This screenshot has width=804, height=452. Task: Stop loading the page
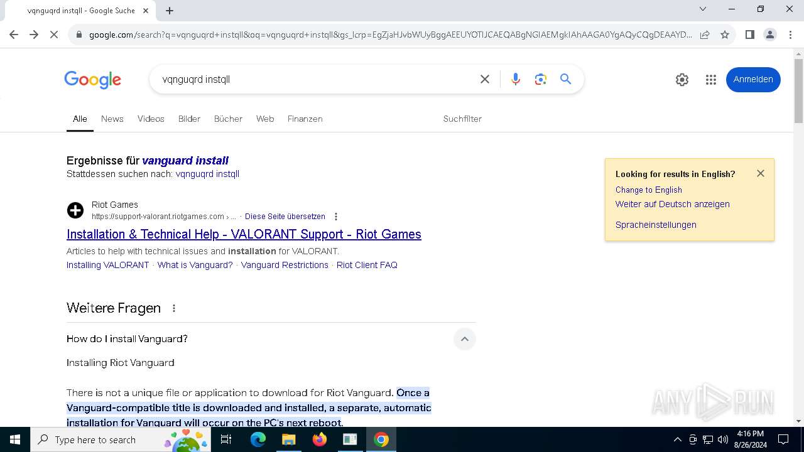tap(54, 35)
